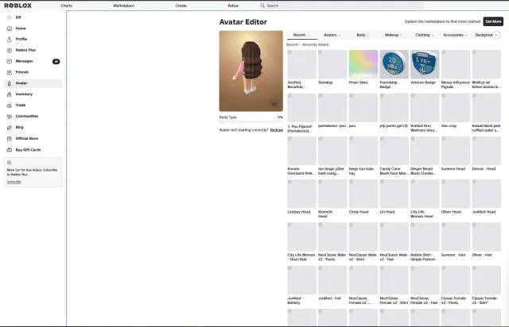
Task: Click the Get More button
Action: point(493,21)
